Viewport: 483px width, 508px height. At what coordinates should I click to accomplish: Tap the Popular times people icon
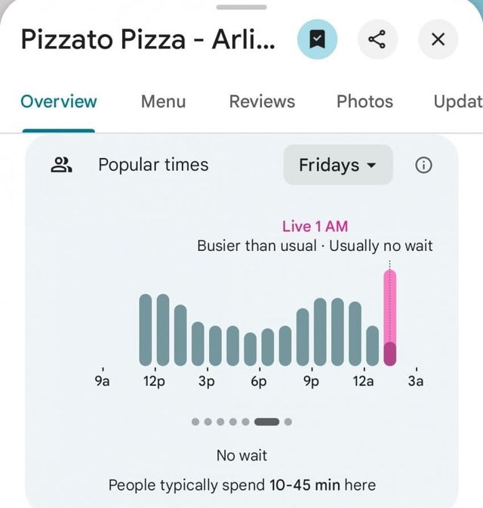click(61, 165)
